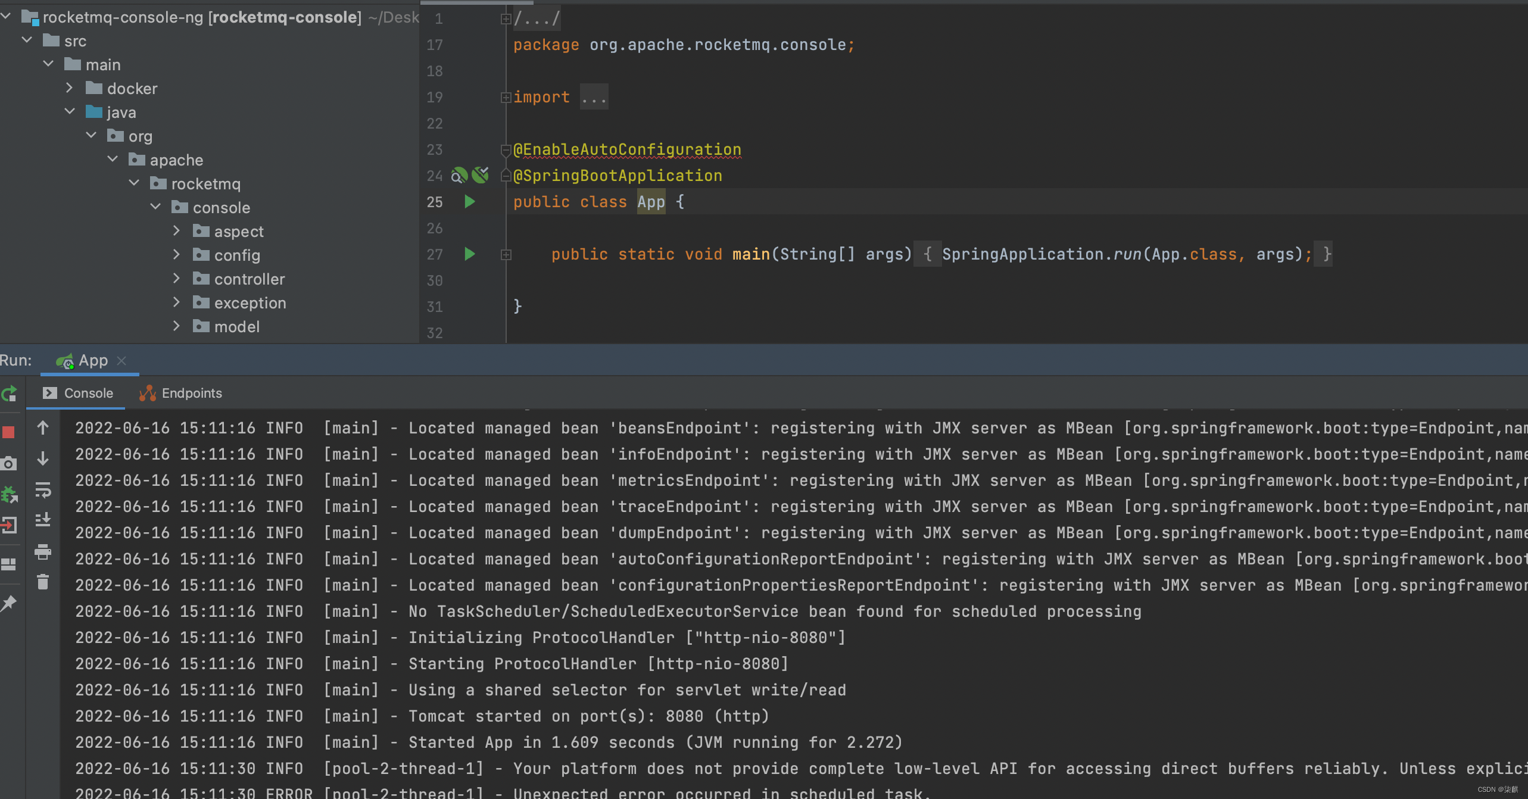Expand the folded import statements on line 19

pyautogui.click(x=506, y=98)
